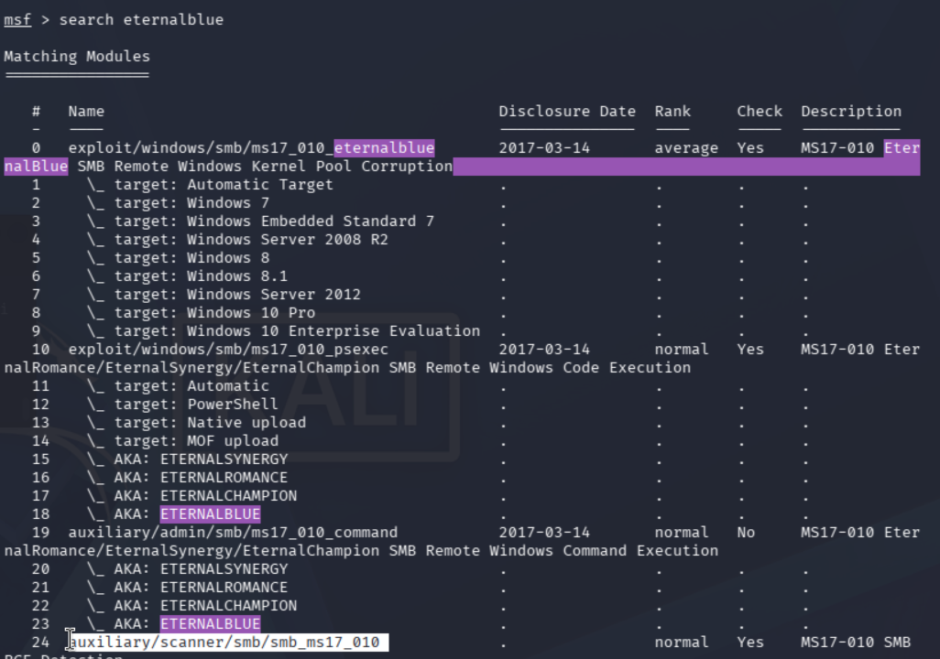Click the 'Check' column header
940x659 pixels.
pyautogui.click(x=760, y=112)
